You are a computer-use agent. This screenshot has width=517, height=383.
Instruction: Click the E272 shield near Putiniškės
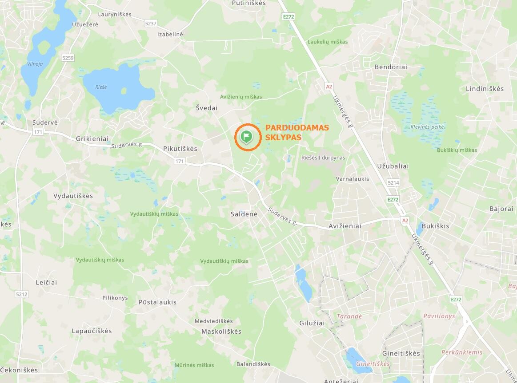coord(289,16)
